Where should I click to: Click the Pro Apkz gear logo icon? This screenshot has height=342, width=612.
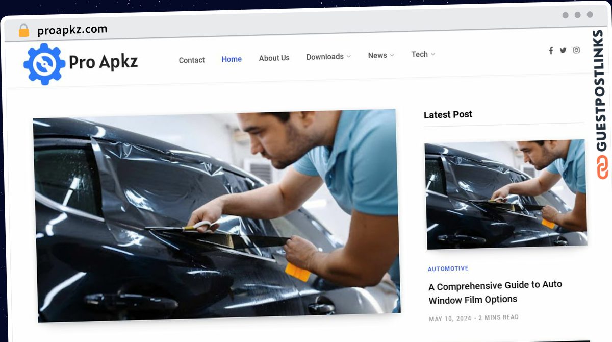click(44, 64)
